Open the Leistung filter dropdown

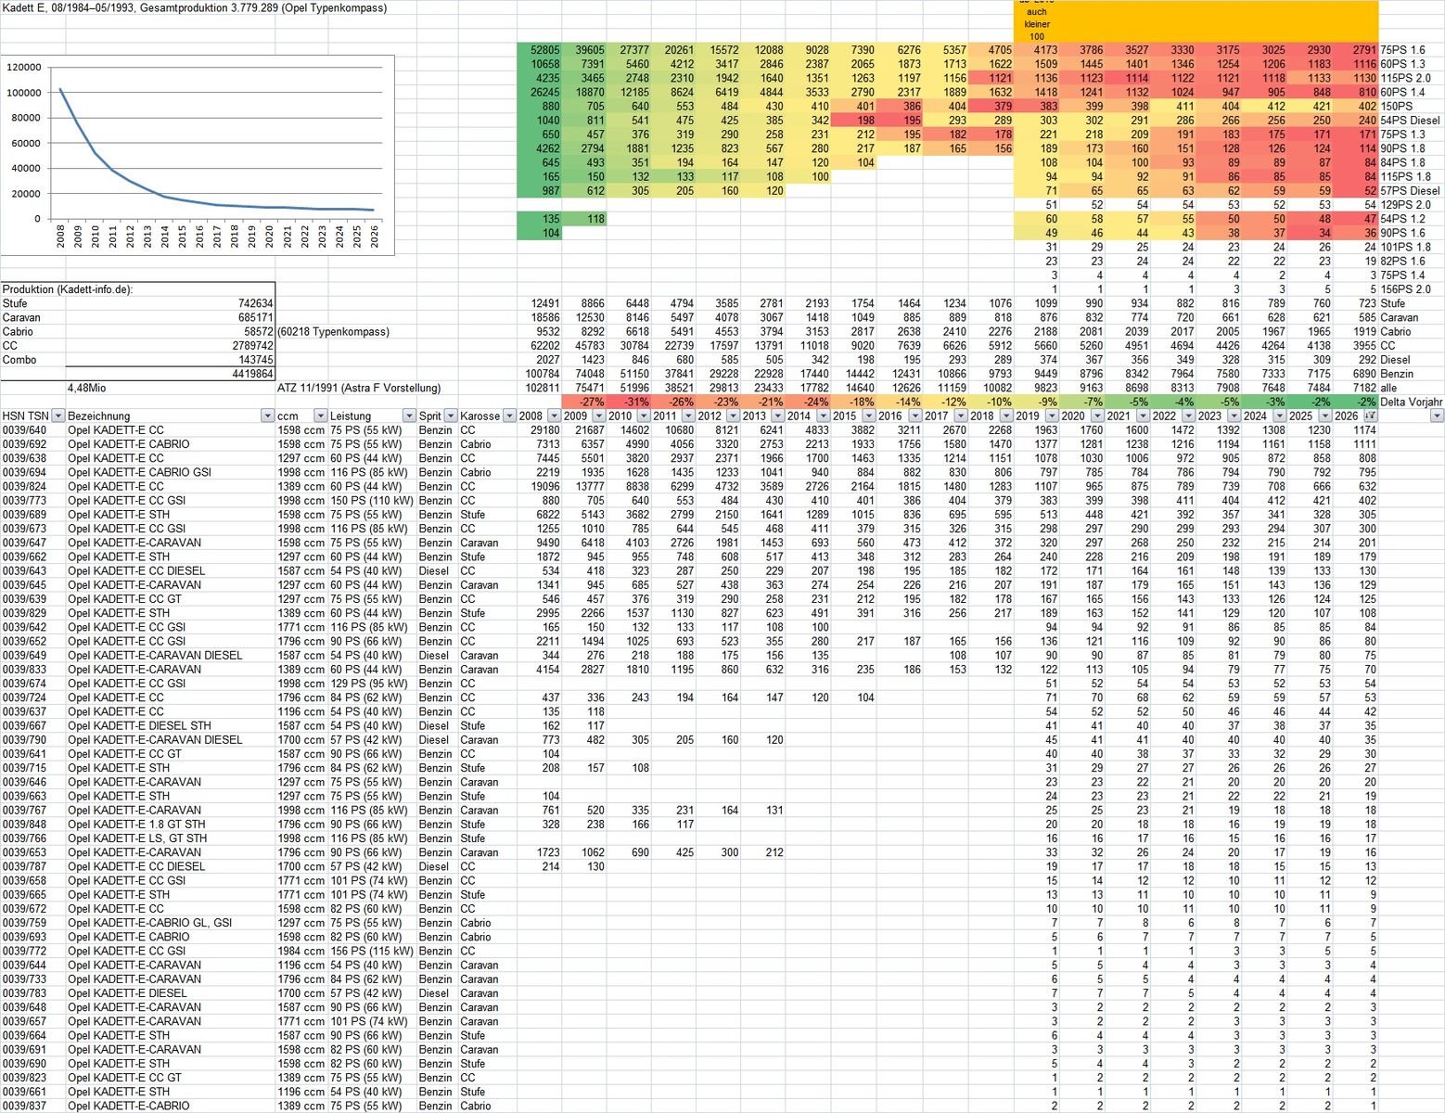tap(408, 416)
